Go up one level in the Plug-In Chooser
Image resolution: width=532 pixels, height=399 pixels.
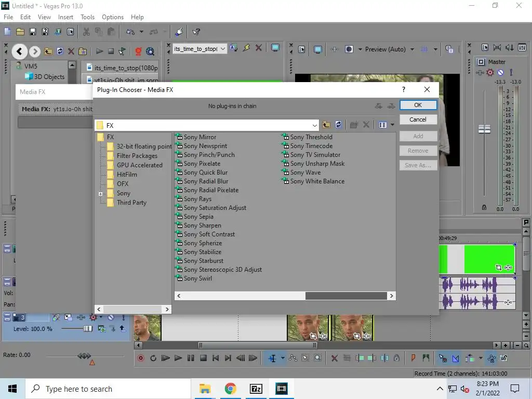(326, 125)
